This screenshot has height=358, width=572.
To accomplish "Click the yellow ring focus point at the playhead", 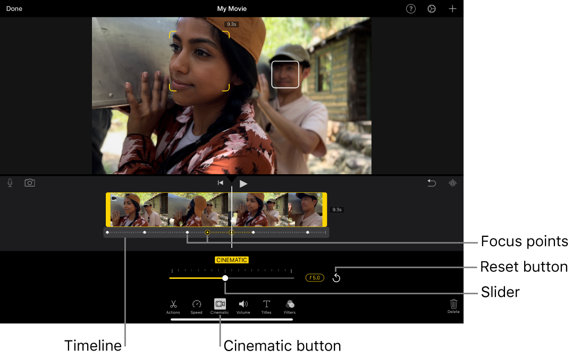I will click(x=232, y=232).
